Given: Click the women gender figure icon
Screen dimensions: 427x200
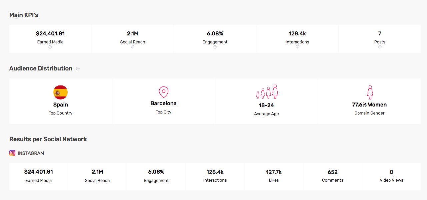Looking at the screenshot, I should tap(370, 92).
